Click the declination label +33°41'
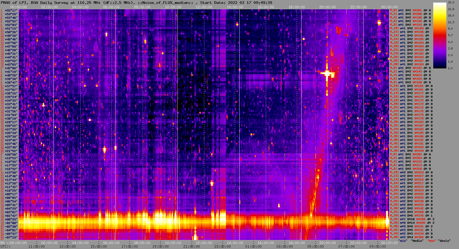 click(x=11, y=104)
